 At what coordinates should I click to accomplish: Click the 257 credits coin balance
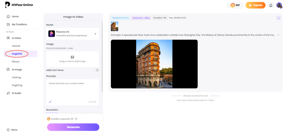coord(235,5)
